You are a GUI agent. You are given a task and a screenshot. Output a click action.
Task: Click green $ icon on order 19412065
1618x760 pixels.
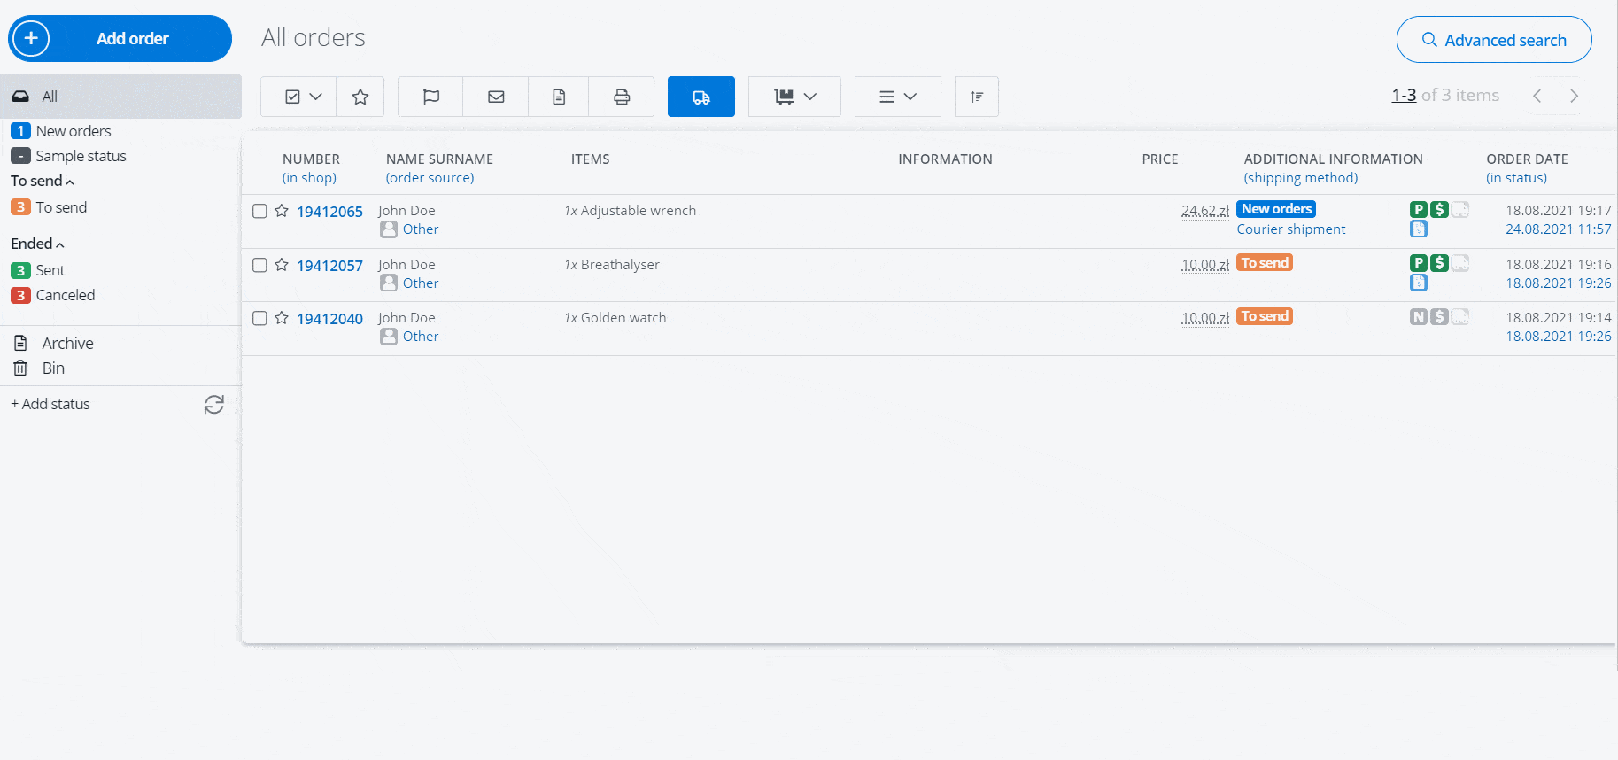(1440, 210)
